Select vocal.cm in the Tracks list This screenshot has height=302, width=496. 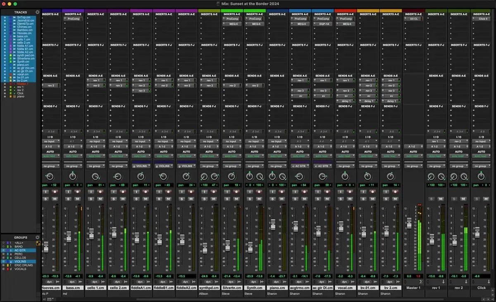point(23,74)
